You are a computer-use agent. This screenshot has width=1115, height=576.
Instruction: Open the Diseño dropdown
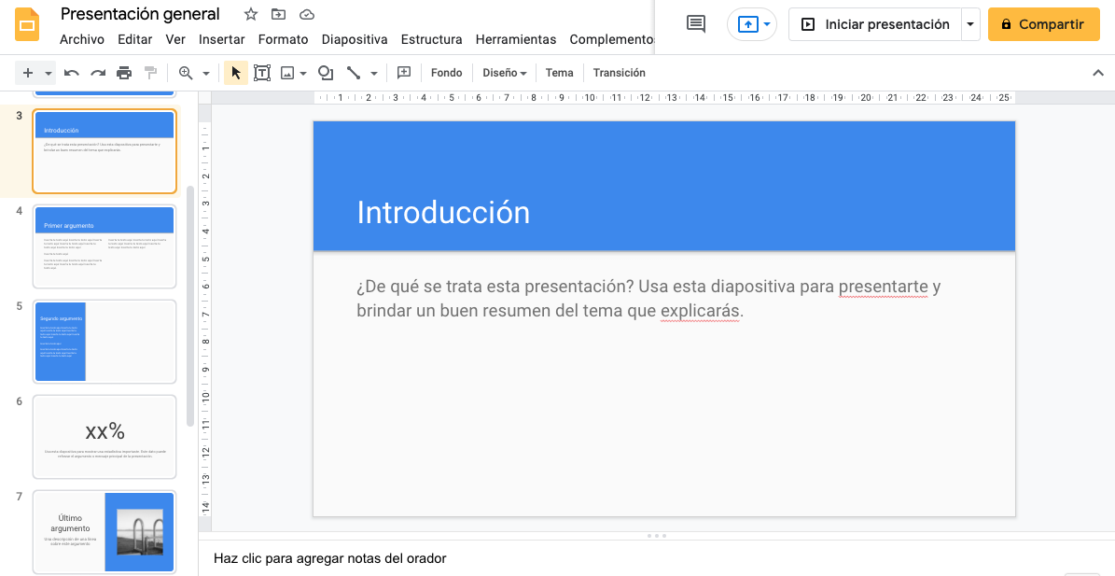coord(503,72)
